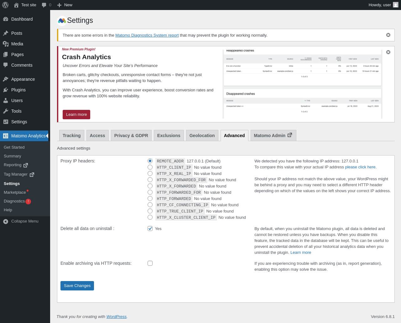Click 'Version 6.8.1' footer text
This screenshot has width=401, height=323.
click(383, 317)
